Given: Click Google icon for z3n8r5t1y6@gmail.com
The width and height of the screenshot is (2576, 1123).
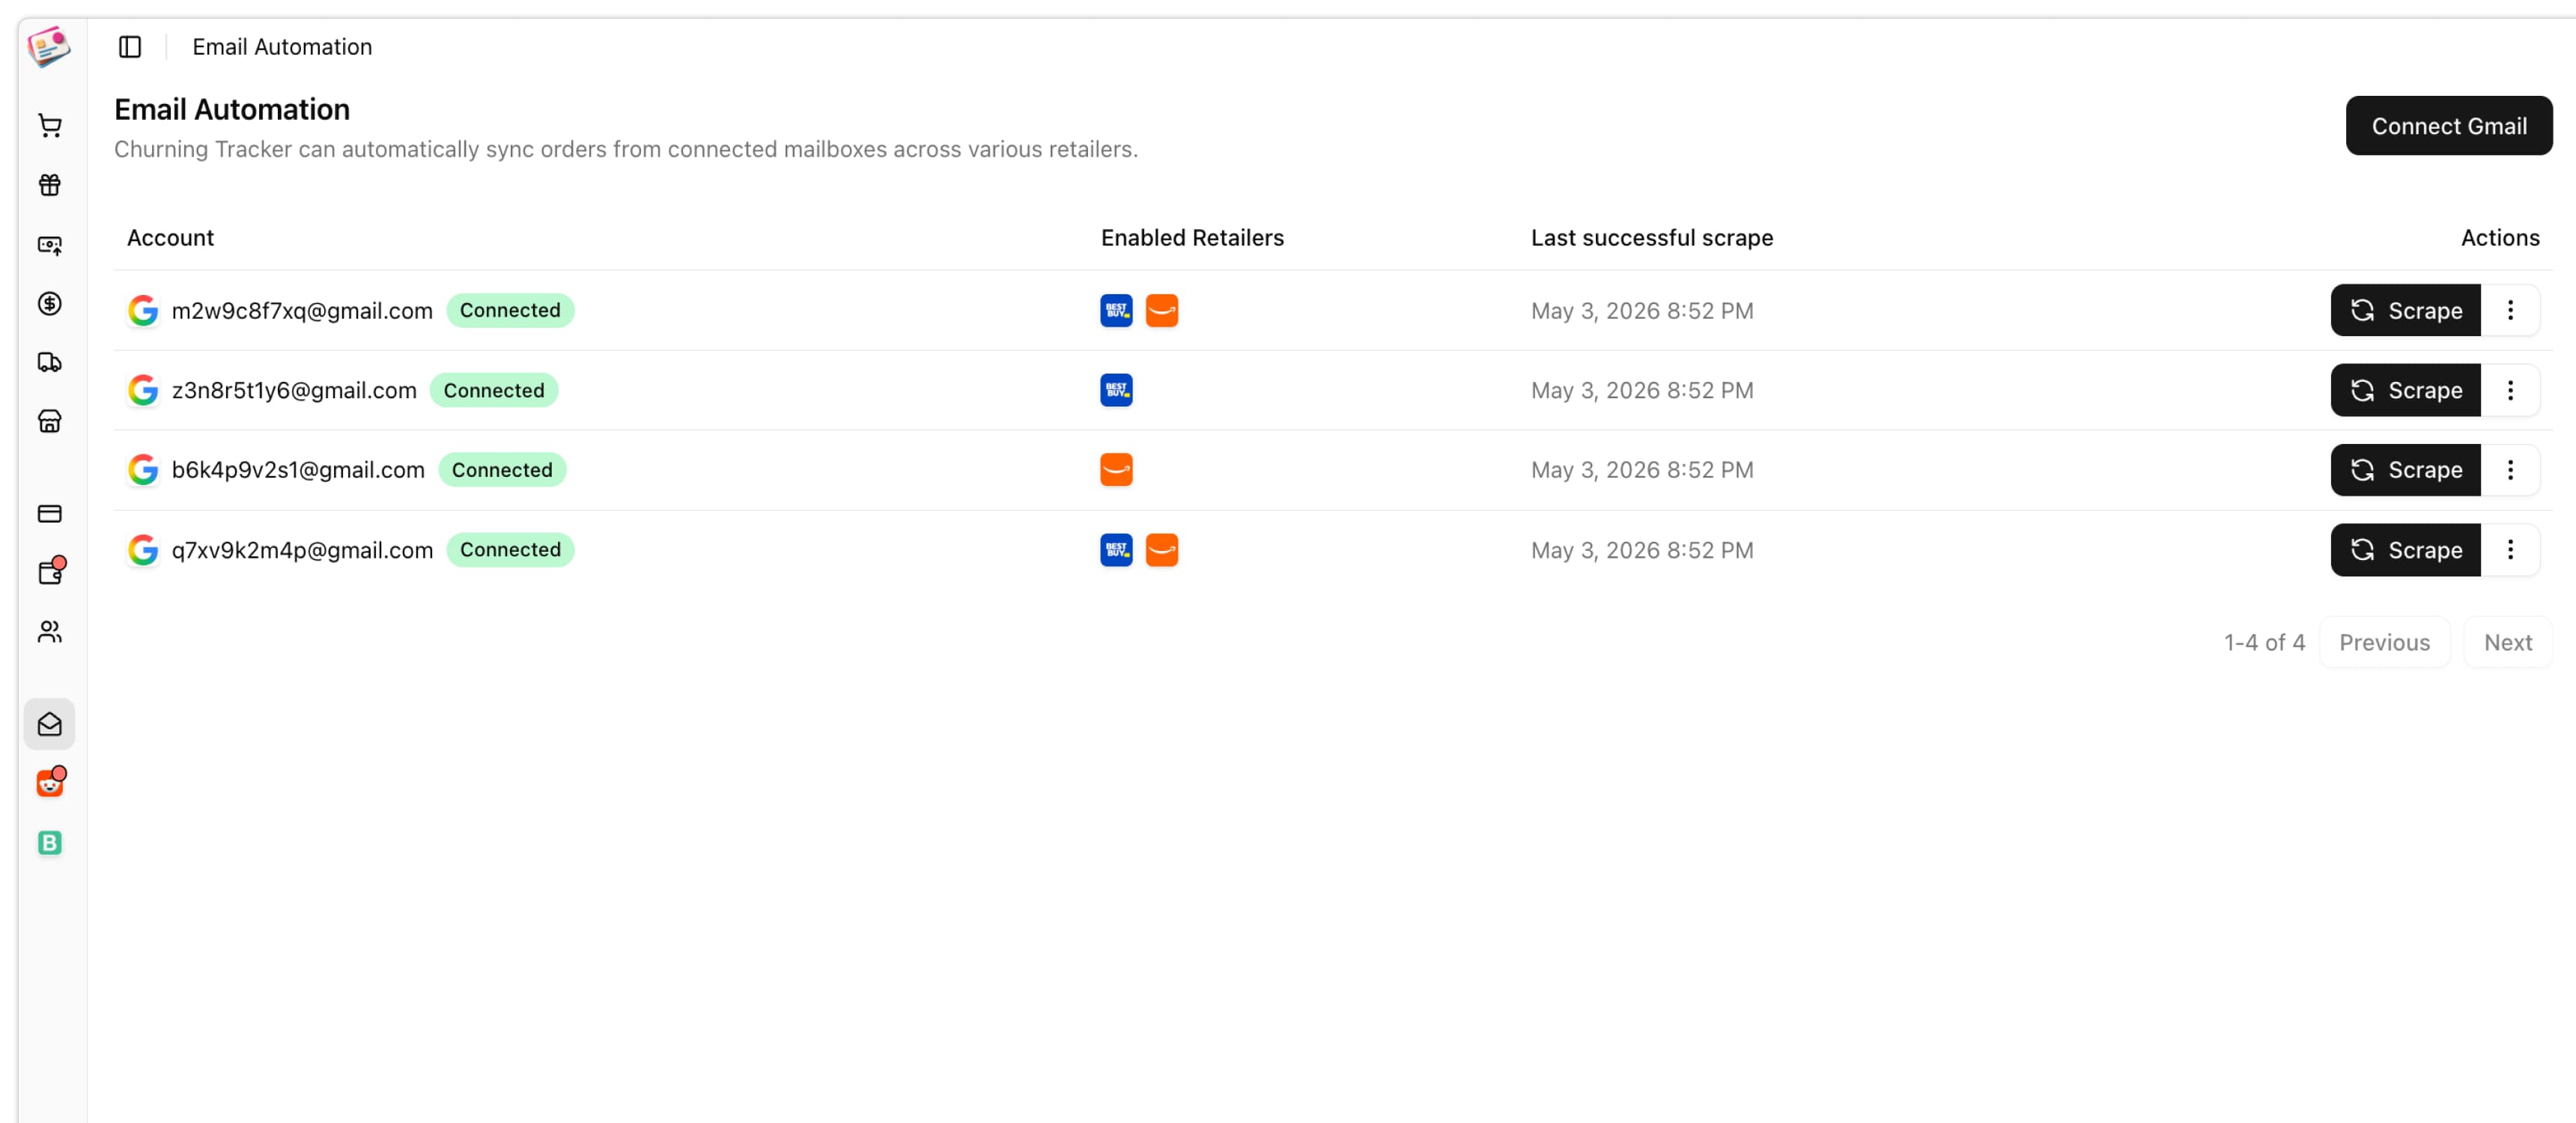Looking at the screenshot, I should [x=143, y=390].
